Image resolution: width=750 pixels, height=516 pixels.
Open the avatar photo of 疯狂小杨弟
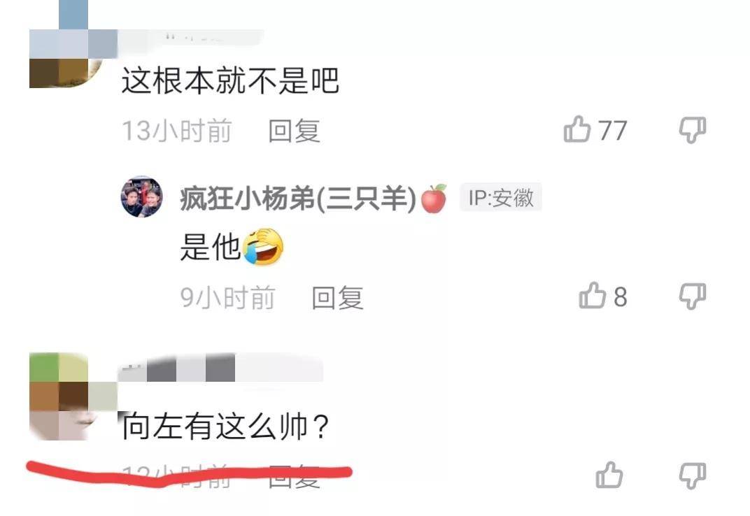[141, 196]
